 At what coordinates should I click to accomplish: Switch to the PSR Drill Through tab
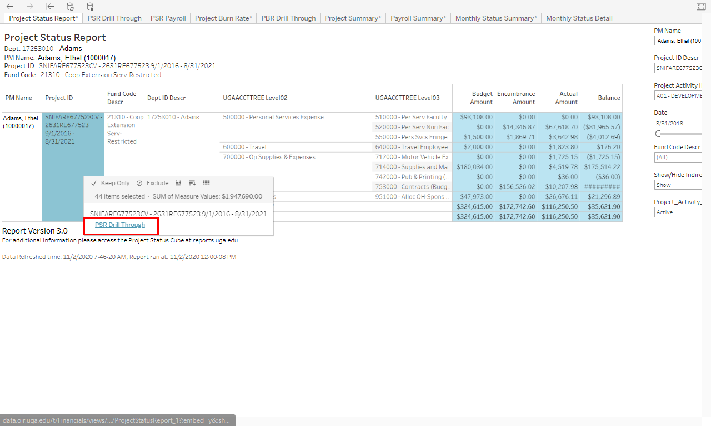114,18
